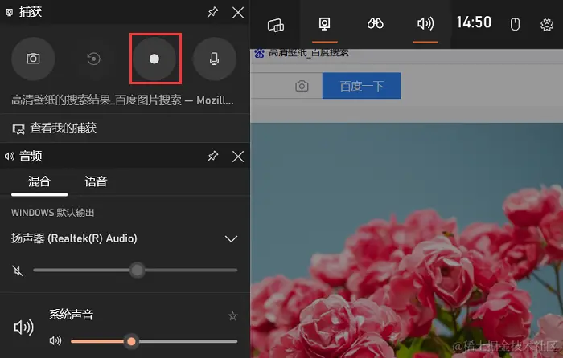Toggle the Capture widget in Game Bar toolbar

pos(325,24)
